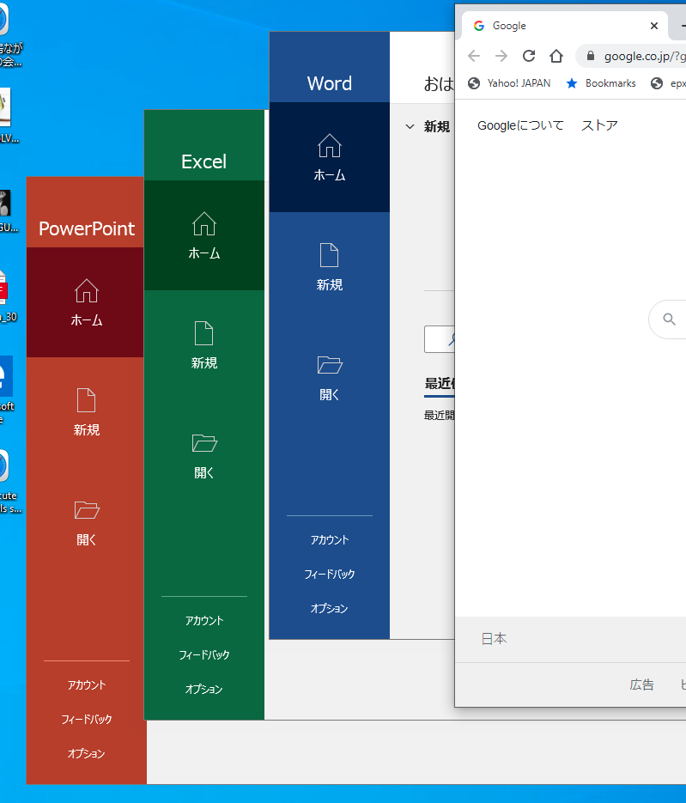Open アカウント in Word
The image size is (686, 803).
point(329,540)
